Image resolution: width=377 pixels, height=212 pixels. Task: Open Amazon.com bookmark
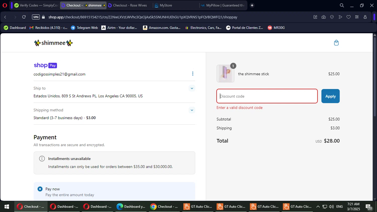(x=162, y=28)
